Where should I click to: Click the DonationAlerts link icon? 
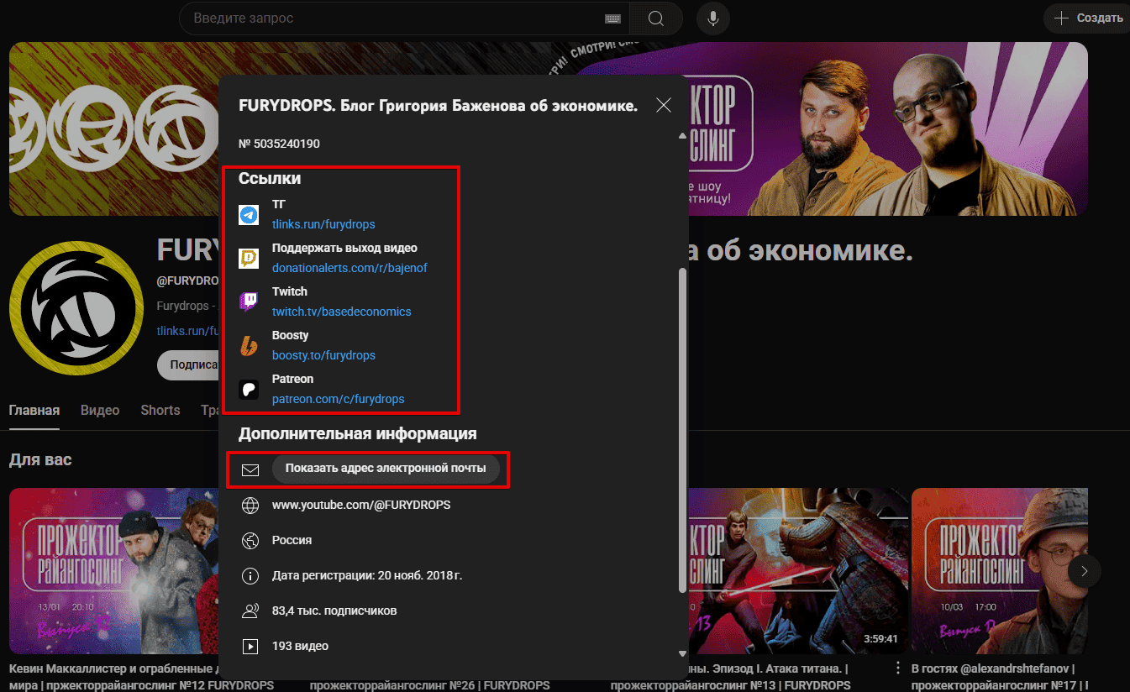coord(249,259)
